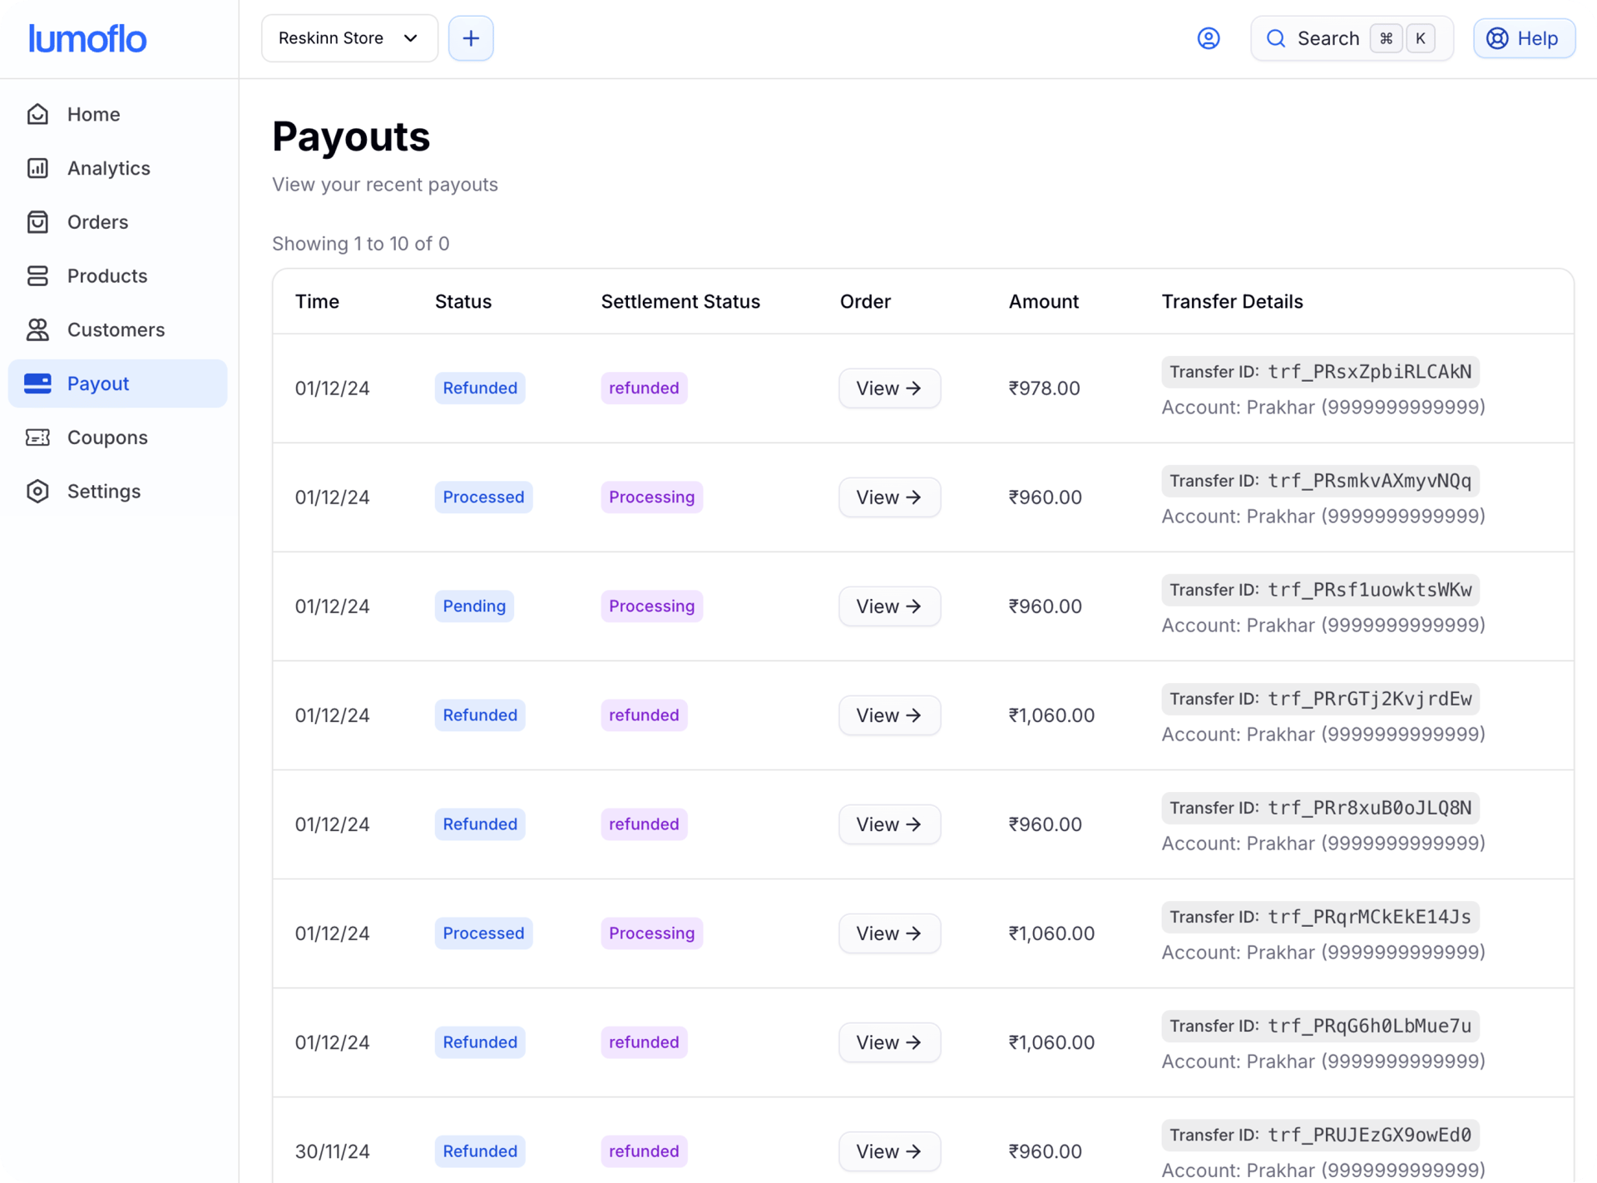Open the Coupons sidebar icon
This screenshot has height=1183, width=1597.
38,437
